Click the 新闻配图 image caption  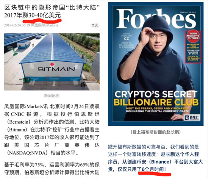(52, 96)
